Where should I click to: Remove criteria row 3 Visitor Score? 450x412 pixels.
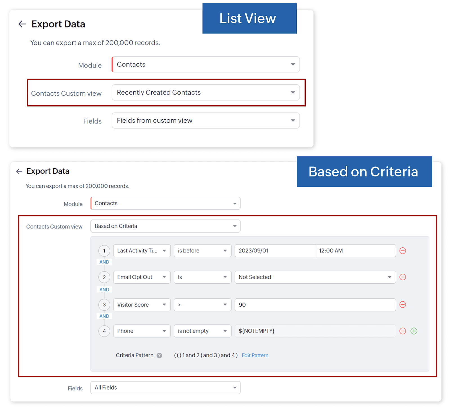tap(403, 304)
